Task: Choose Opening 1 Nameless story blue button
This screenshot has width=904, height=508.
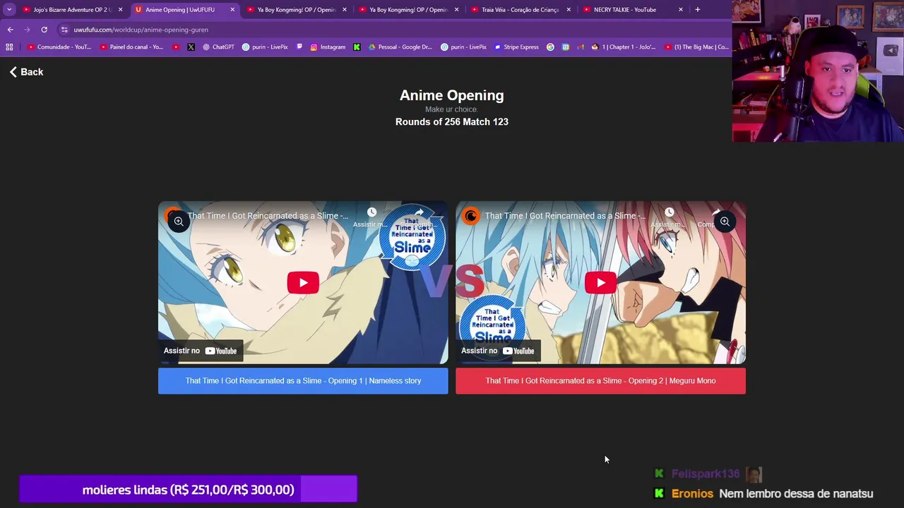Action: [303, 381]
